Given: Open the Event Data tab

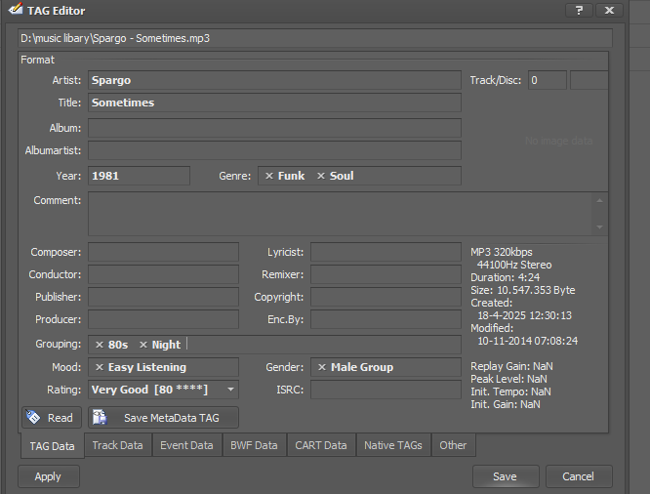Looking at the screenshot, I should click(x=186, y=446).
